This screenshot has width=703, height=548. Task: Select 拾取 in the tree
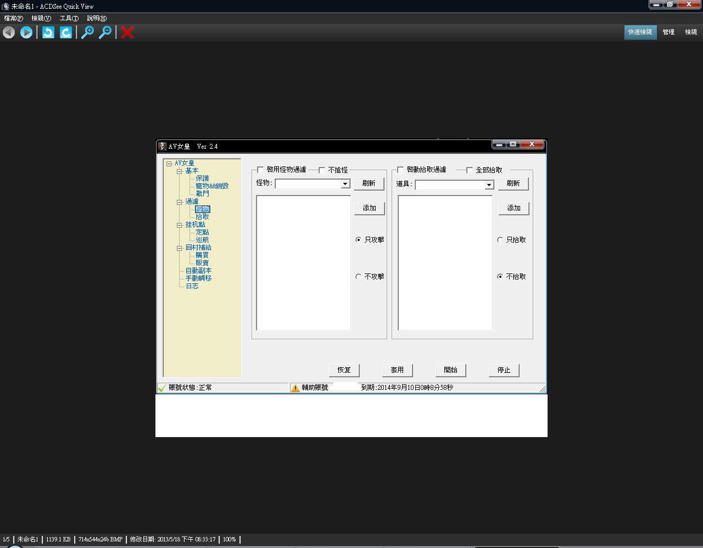pyautogui.click(x=202, y=217)
